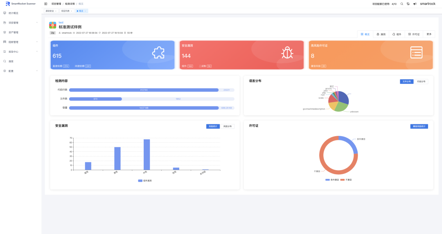Viewport: 442px width, 234px height.
Task: Expand 报告中心 sidebar menu
Action: pos(14,52)
